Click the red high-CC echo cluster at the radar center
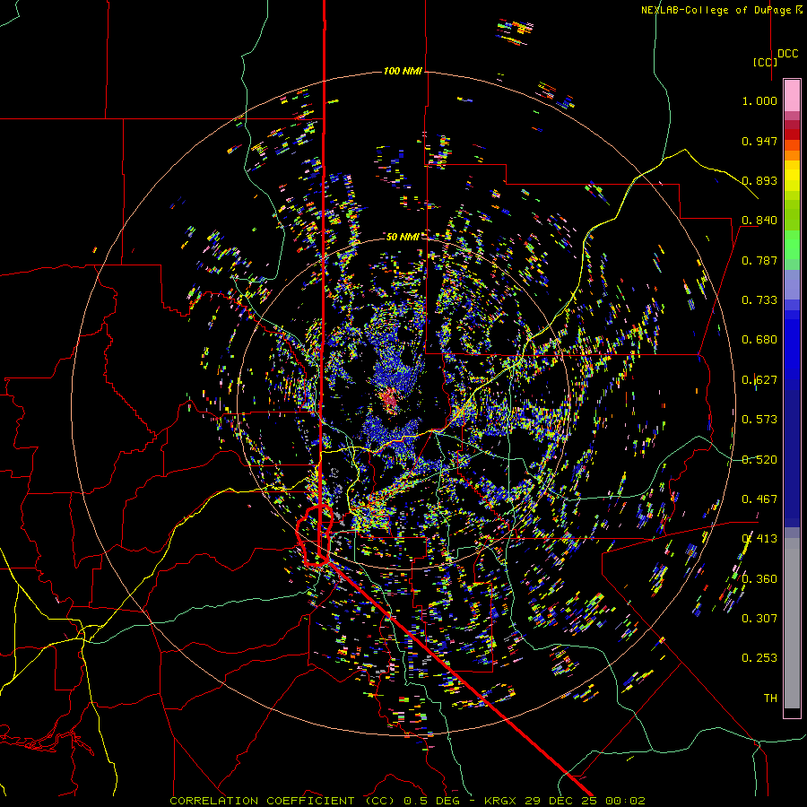 point(390,400)
